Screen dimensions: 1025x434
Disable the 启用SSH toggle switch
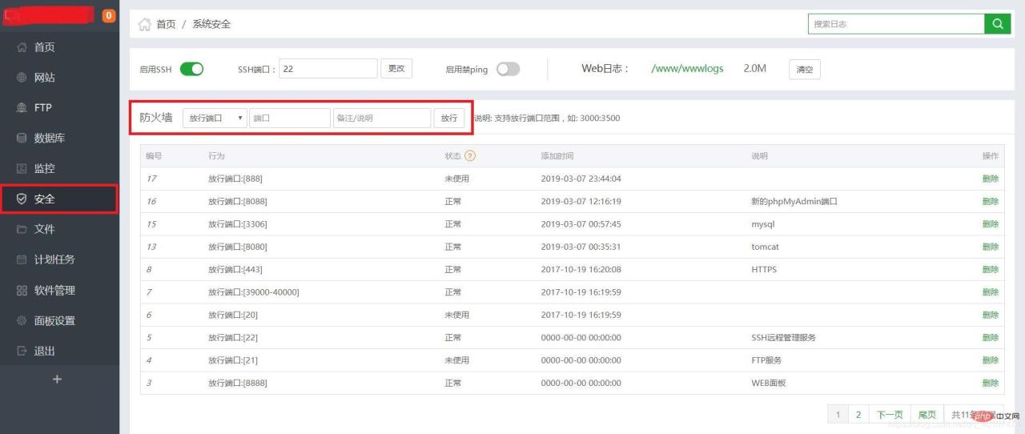(191, 69)
